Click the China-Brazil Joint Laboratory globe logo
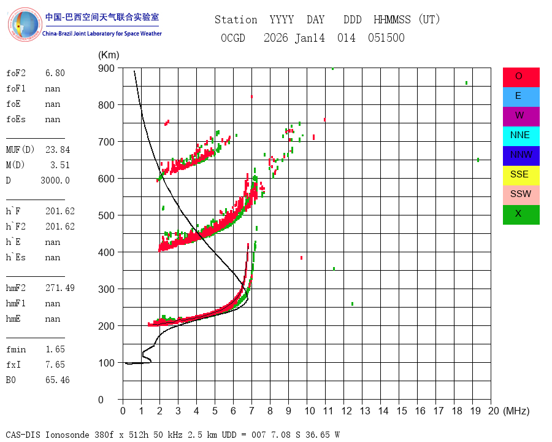This screenshot has height=442, width=552. 25,25
